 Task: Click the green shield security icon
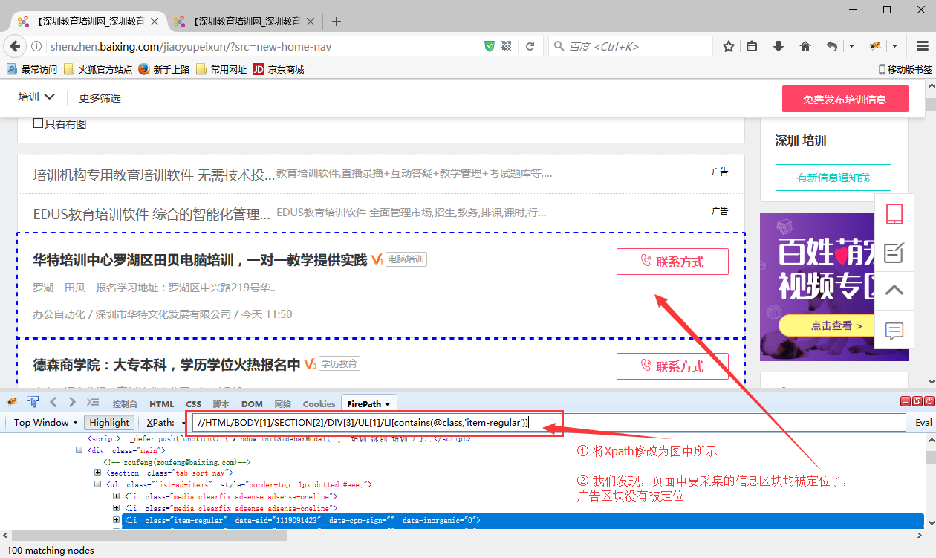(489, 46)
